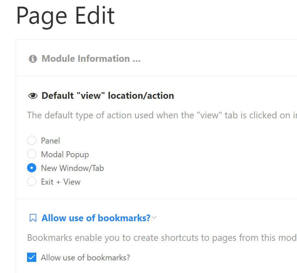This screenshot has width=297, height=273.
Task: Click the "Exit + View" option label text
Action: click(x=61, y=182)
